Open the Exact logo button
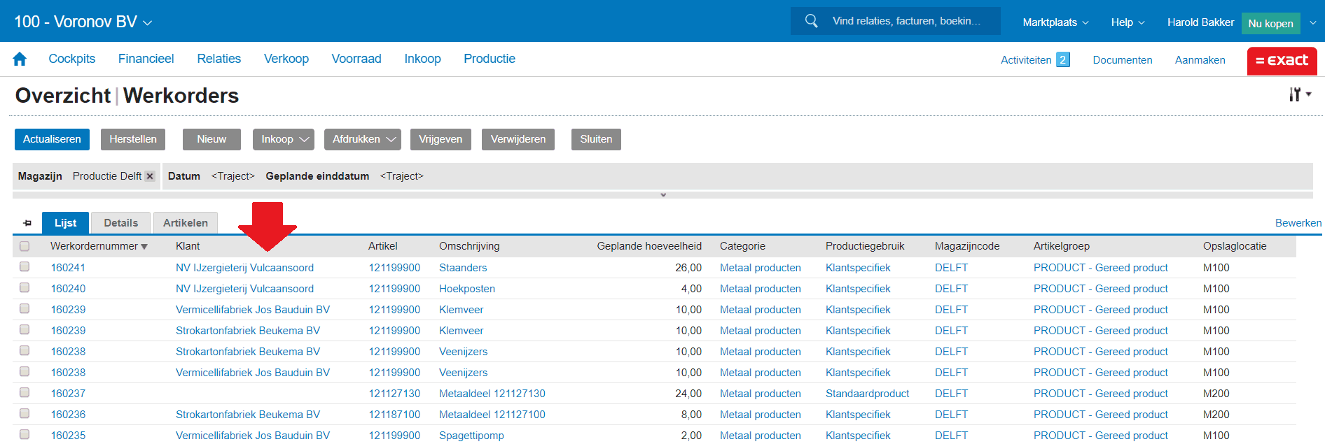 coord(1281,61)
